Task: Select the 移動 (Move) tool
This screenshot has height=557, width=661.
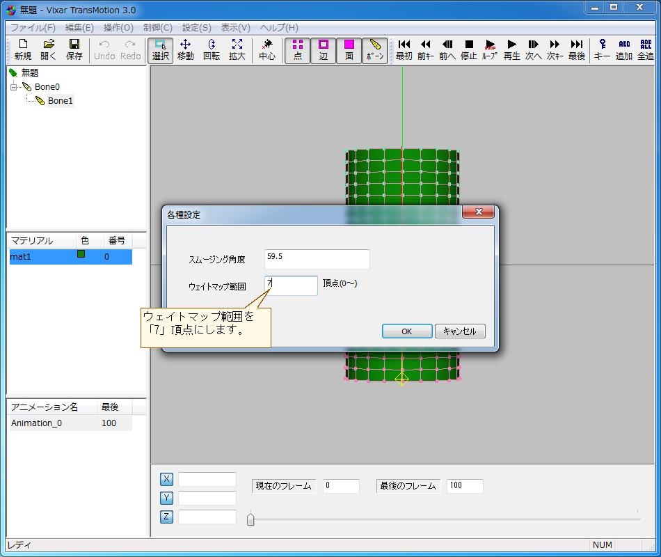Action: (185, 49)
